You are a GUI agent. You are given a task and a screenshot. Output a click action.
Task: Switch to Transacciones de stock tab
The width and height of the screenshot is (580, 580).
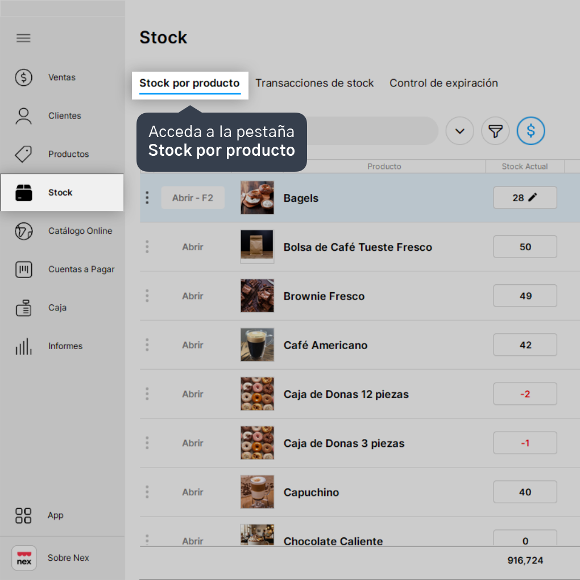pos(314,83)
